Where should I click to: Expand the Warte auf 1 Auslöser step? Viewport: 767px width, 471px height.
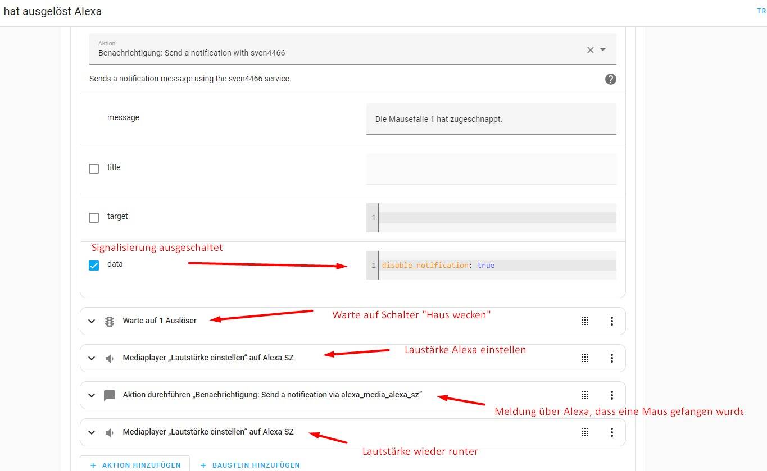click(x=92, y=321)
